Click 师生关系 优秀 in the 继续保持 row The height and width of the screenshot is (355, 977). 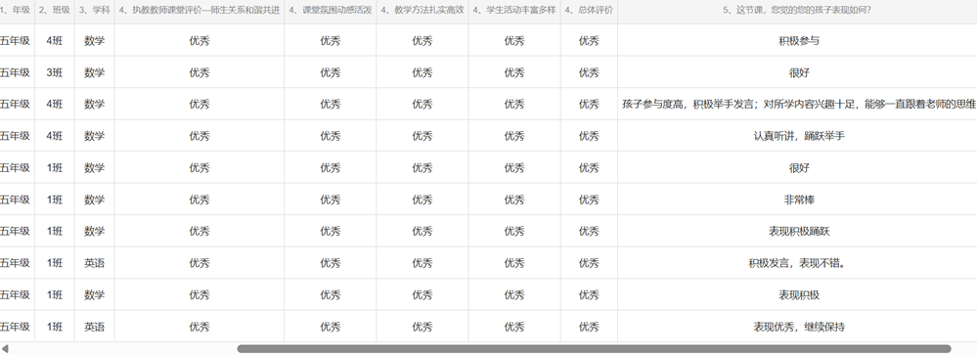(x=200, y=327)
